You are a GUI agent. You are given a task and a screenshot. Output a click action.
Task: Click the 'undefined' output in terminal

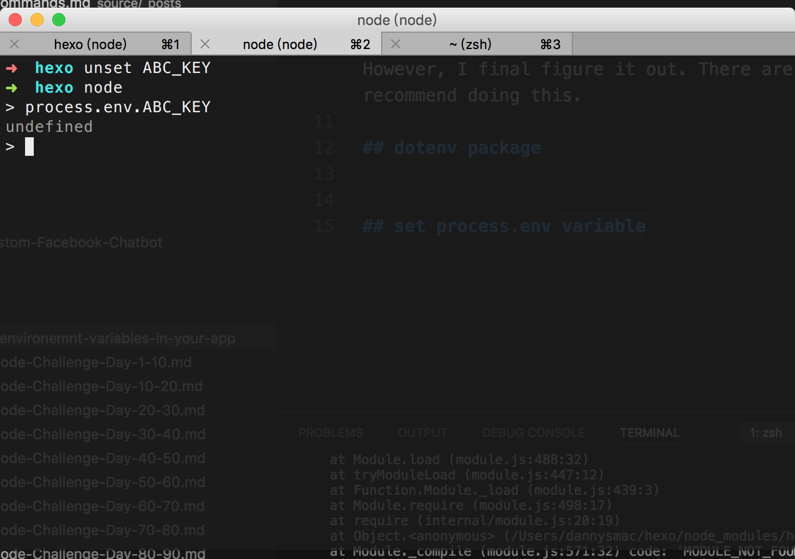point(49,127)
